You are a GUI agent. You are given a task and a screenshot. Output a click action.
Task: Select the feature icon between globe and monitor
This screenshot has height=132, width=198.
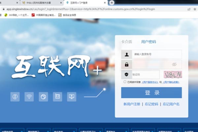pyautogui.click(x=57, y=97)
